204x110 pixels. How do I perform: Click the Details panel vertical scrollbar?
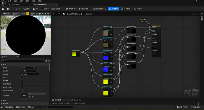coord(50,67)
